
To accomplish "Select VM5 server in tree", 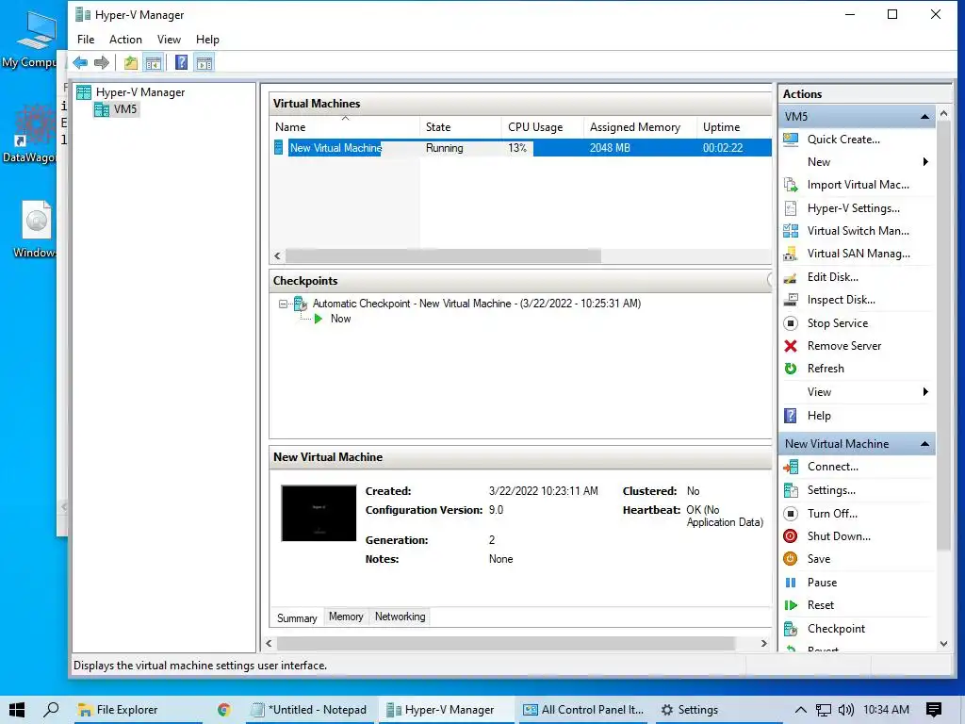I will click(125, 109).
